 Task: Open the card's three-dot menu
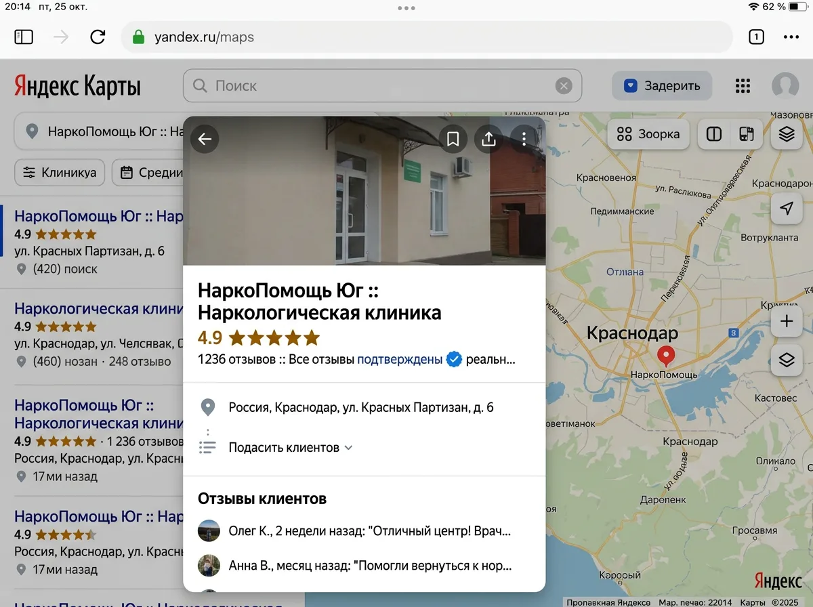click(x=524, y=139)
